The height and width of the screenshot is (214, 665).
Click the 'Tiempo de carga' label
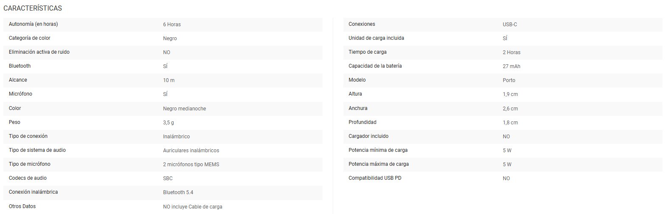[x=368, y=52]
